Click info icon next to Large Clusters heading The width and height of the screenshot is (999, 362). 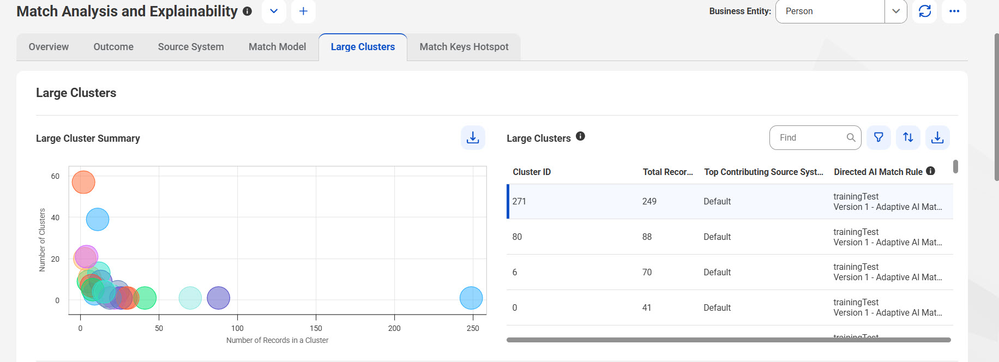point(580,136)
